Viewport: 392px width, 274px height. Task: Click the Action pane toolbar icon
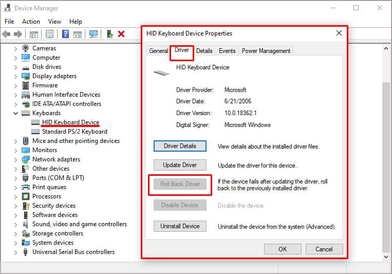coord(78,34)
